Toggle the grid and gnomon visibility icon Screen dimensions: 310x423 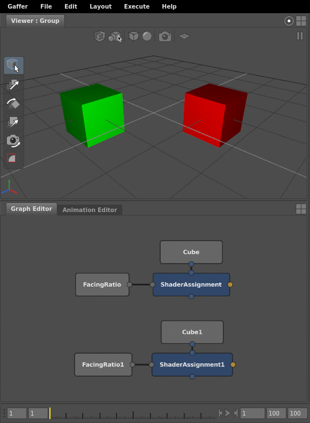(x=184, y=36)
